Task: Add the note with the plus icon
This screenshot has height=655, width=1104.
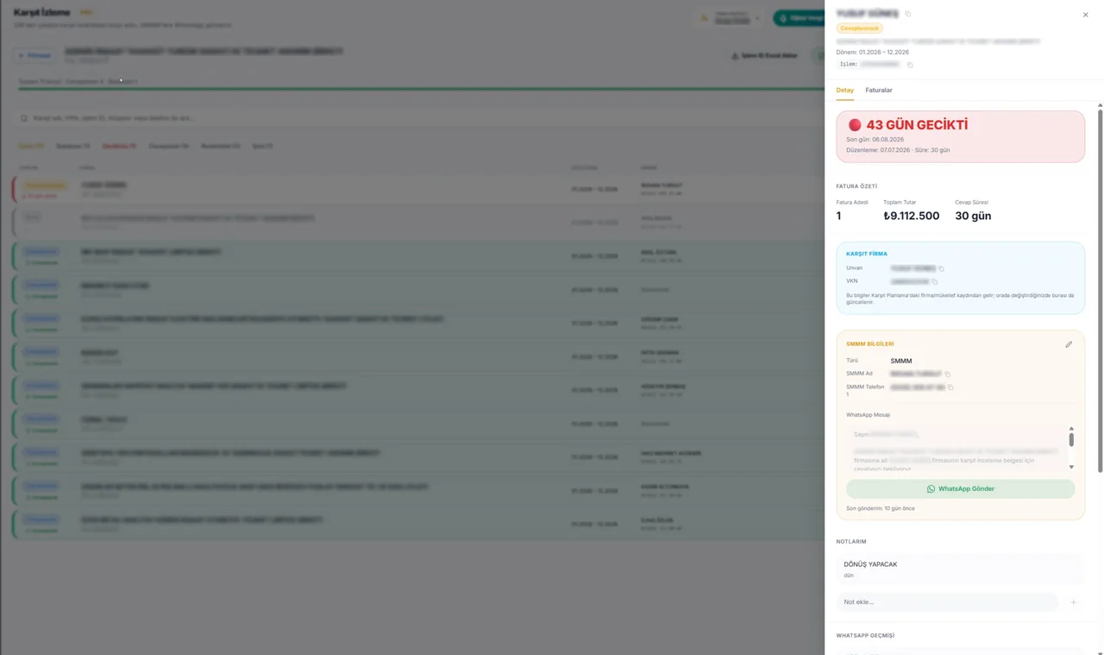Action: tap(1073, 602)
